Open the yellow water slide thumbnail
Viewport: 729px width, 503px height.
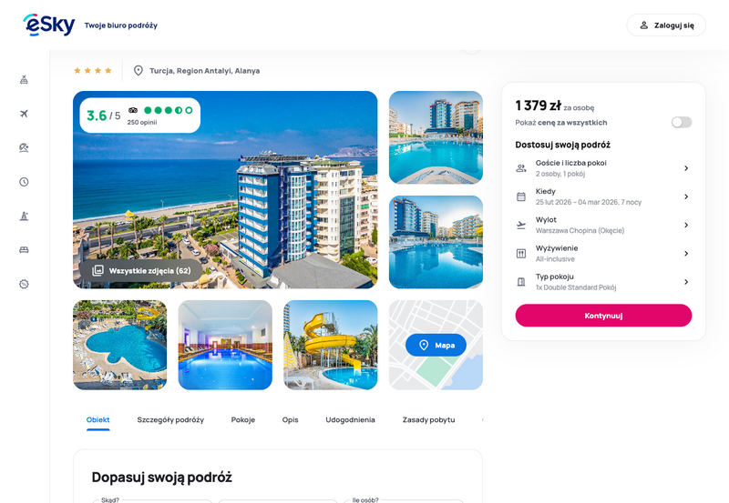[331, 345]
